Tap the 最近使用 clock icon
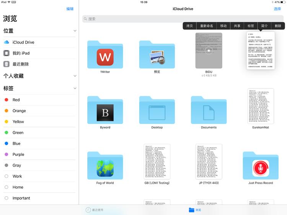This screenshot has width=287, height=215. click(88, 210)
